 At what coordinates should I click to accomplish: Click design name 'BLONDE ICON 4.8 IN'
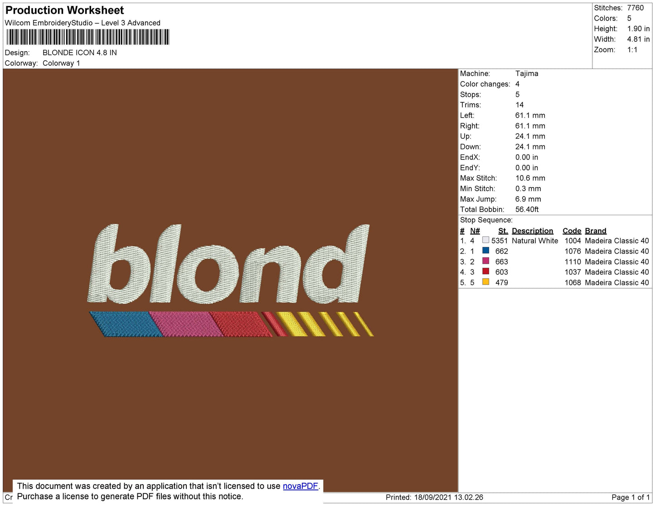[80, 53]
